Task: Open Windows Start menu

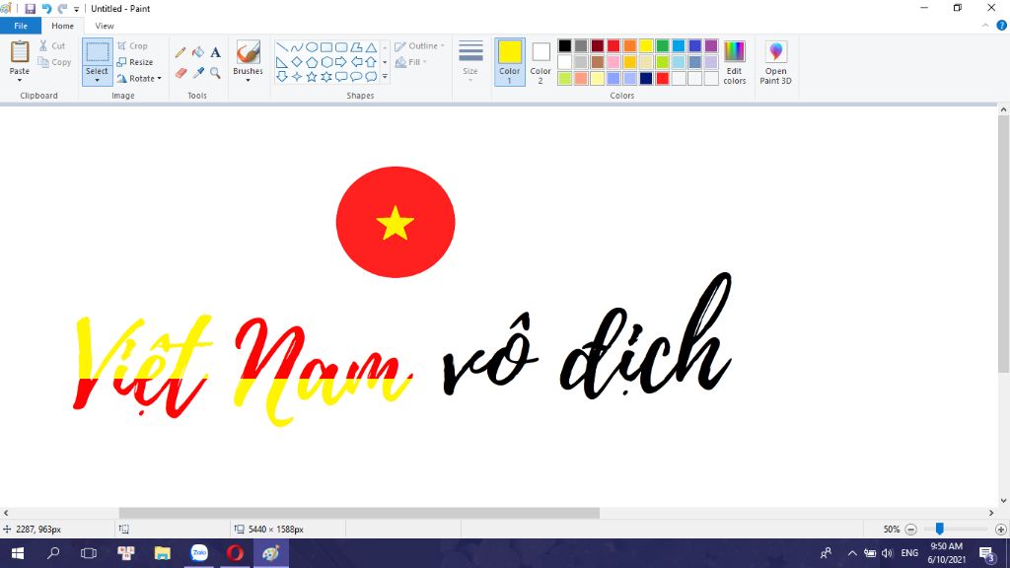Action: 18,553
